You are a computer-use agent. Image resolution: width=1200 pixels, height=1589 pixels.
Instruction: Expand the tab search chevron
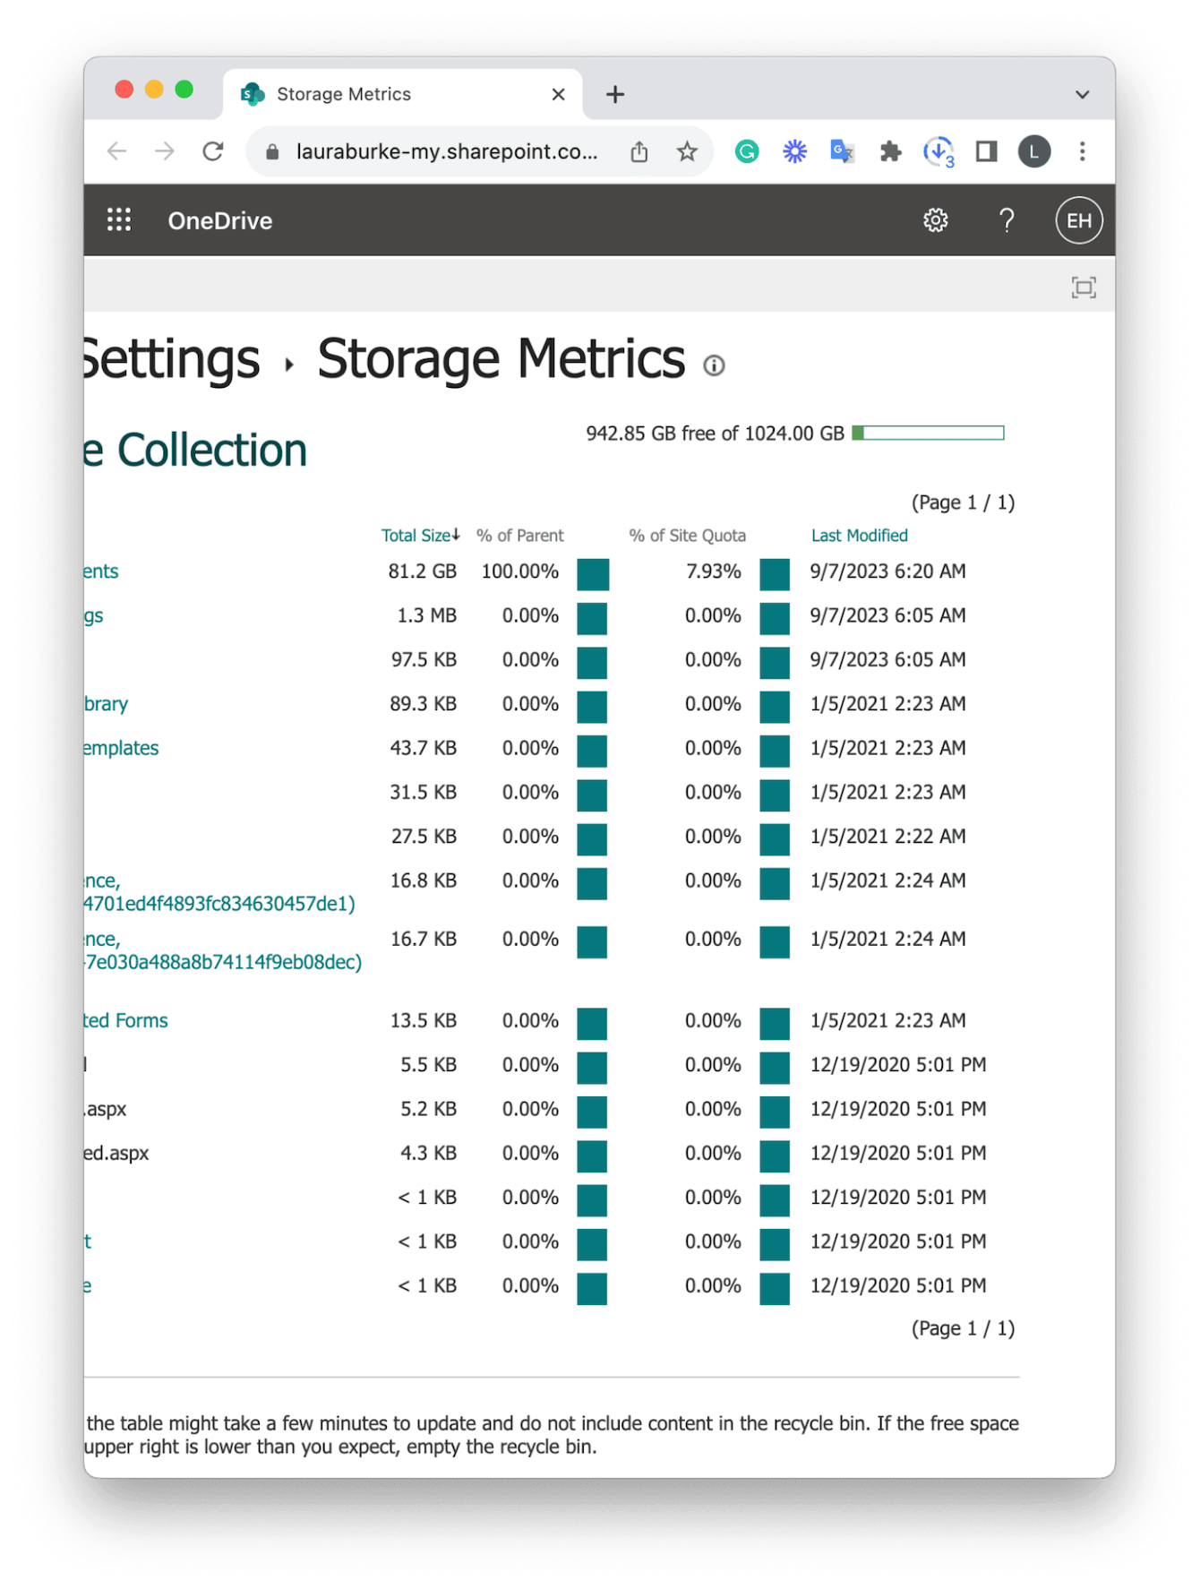click(1082, 95)
